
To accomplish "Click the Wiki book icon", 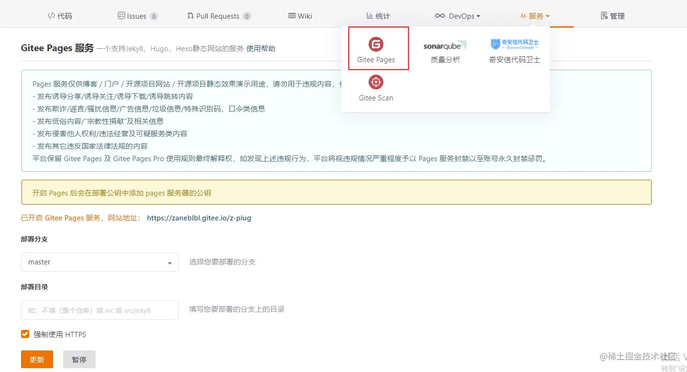I will 292,16.
